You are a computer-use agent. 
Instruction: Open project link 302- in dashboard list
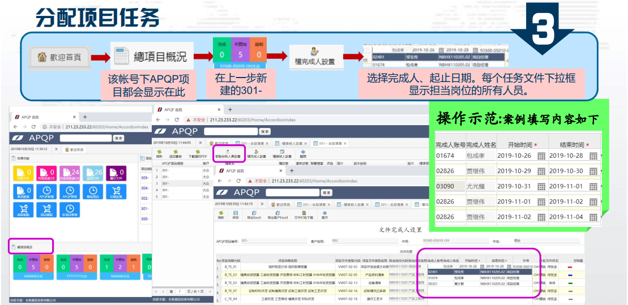[x=145, y=198]
